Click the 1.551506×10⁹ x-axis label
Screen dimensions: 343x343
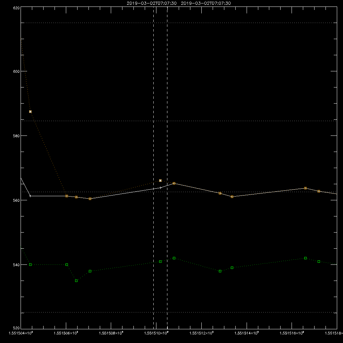point(66,333)
